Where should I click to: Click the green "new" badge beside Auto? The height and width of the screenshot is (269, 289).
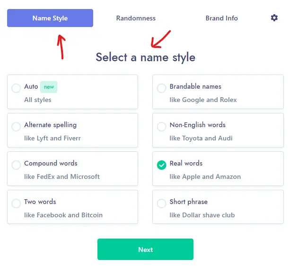[49, 87]
